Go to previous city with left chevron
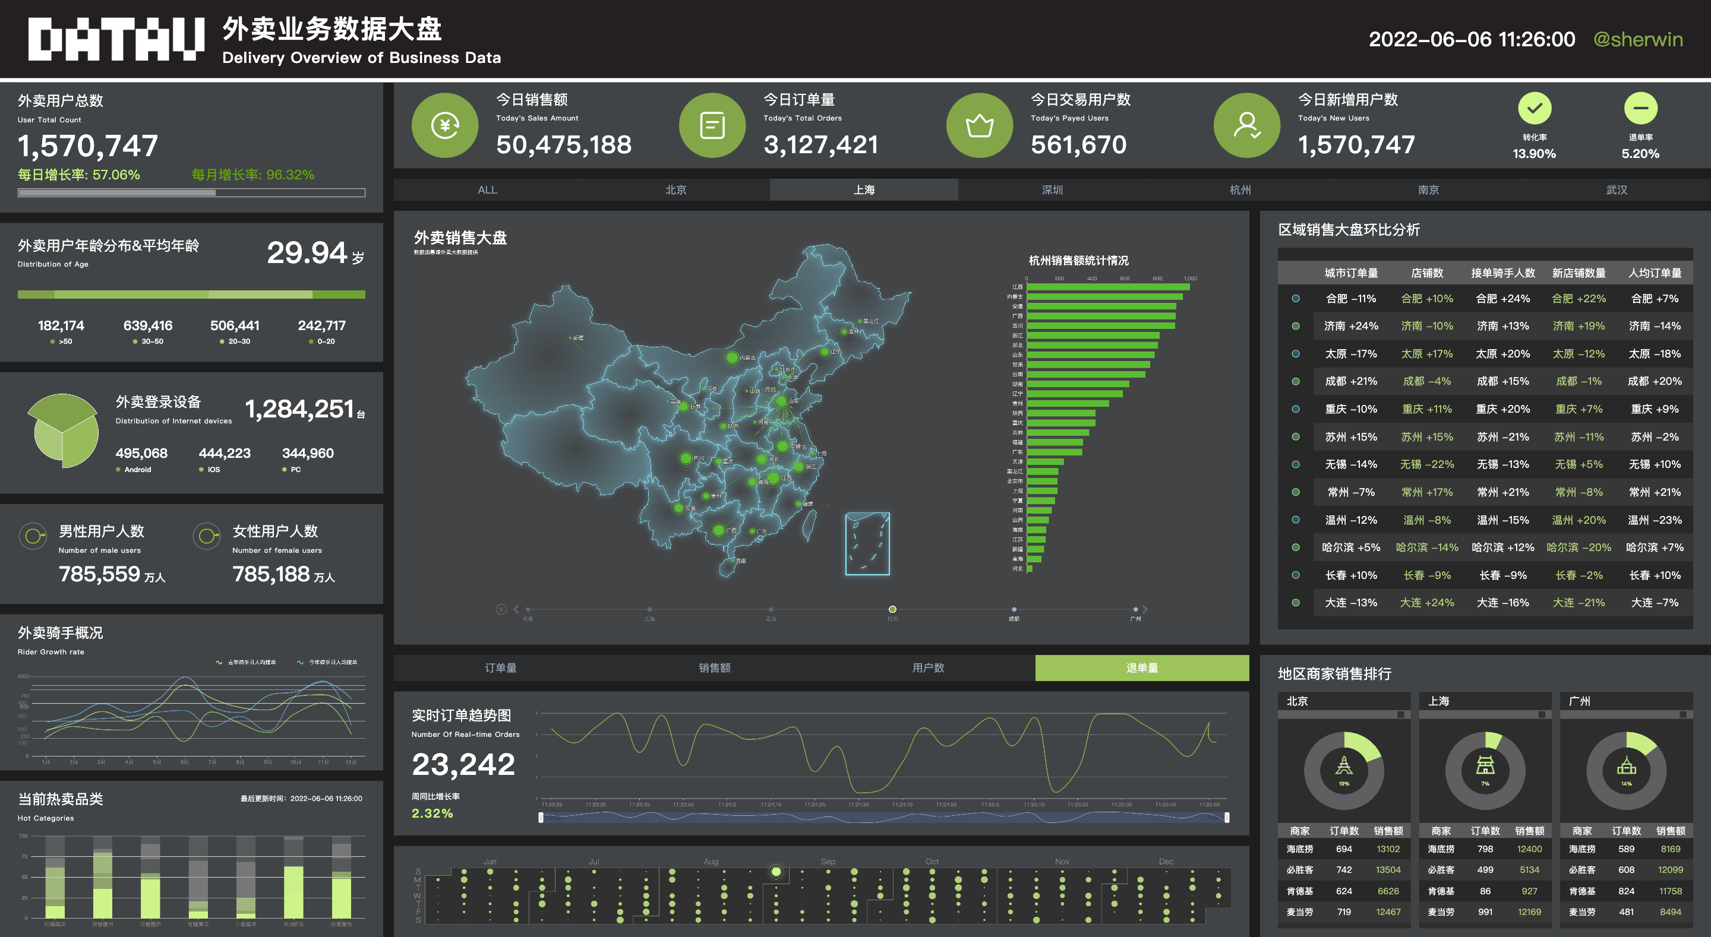 [516, 609]
